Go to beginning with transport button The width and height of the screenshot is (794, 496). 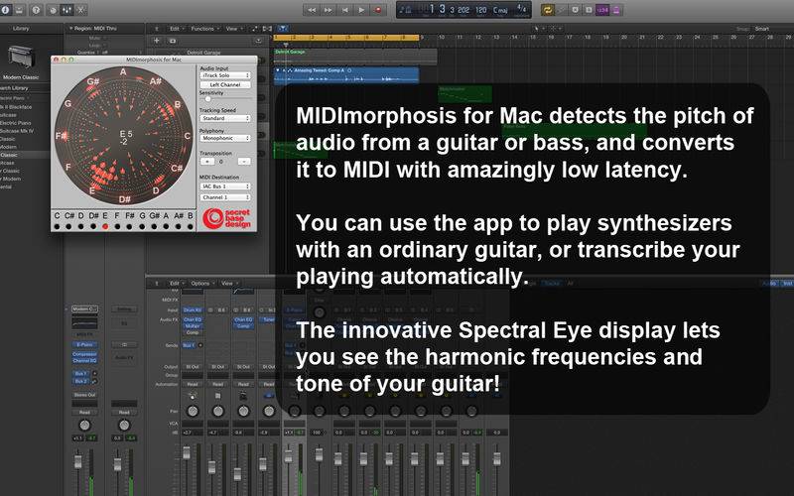pyautogui.click(x=344, y=10)
